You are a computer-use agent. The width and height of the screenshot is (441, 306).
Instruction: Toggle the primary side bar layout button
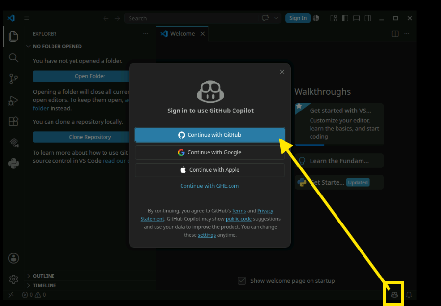pos(345,18)
